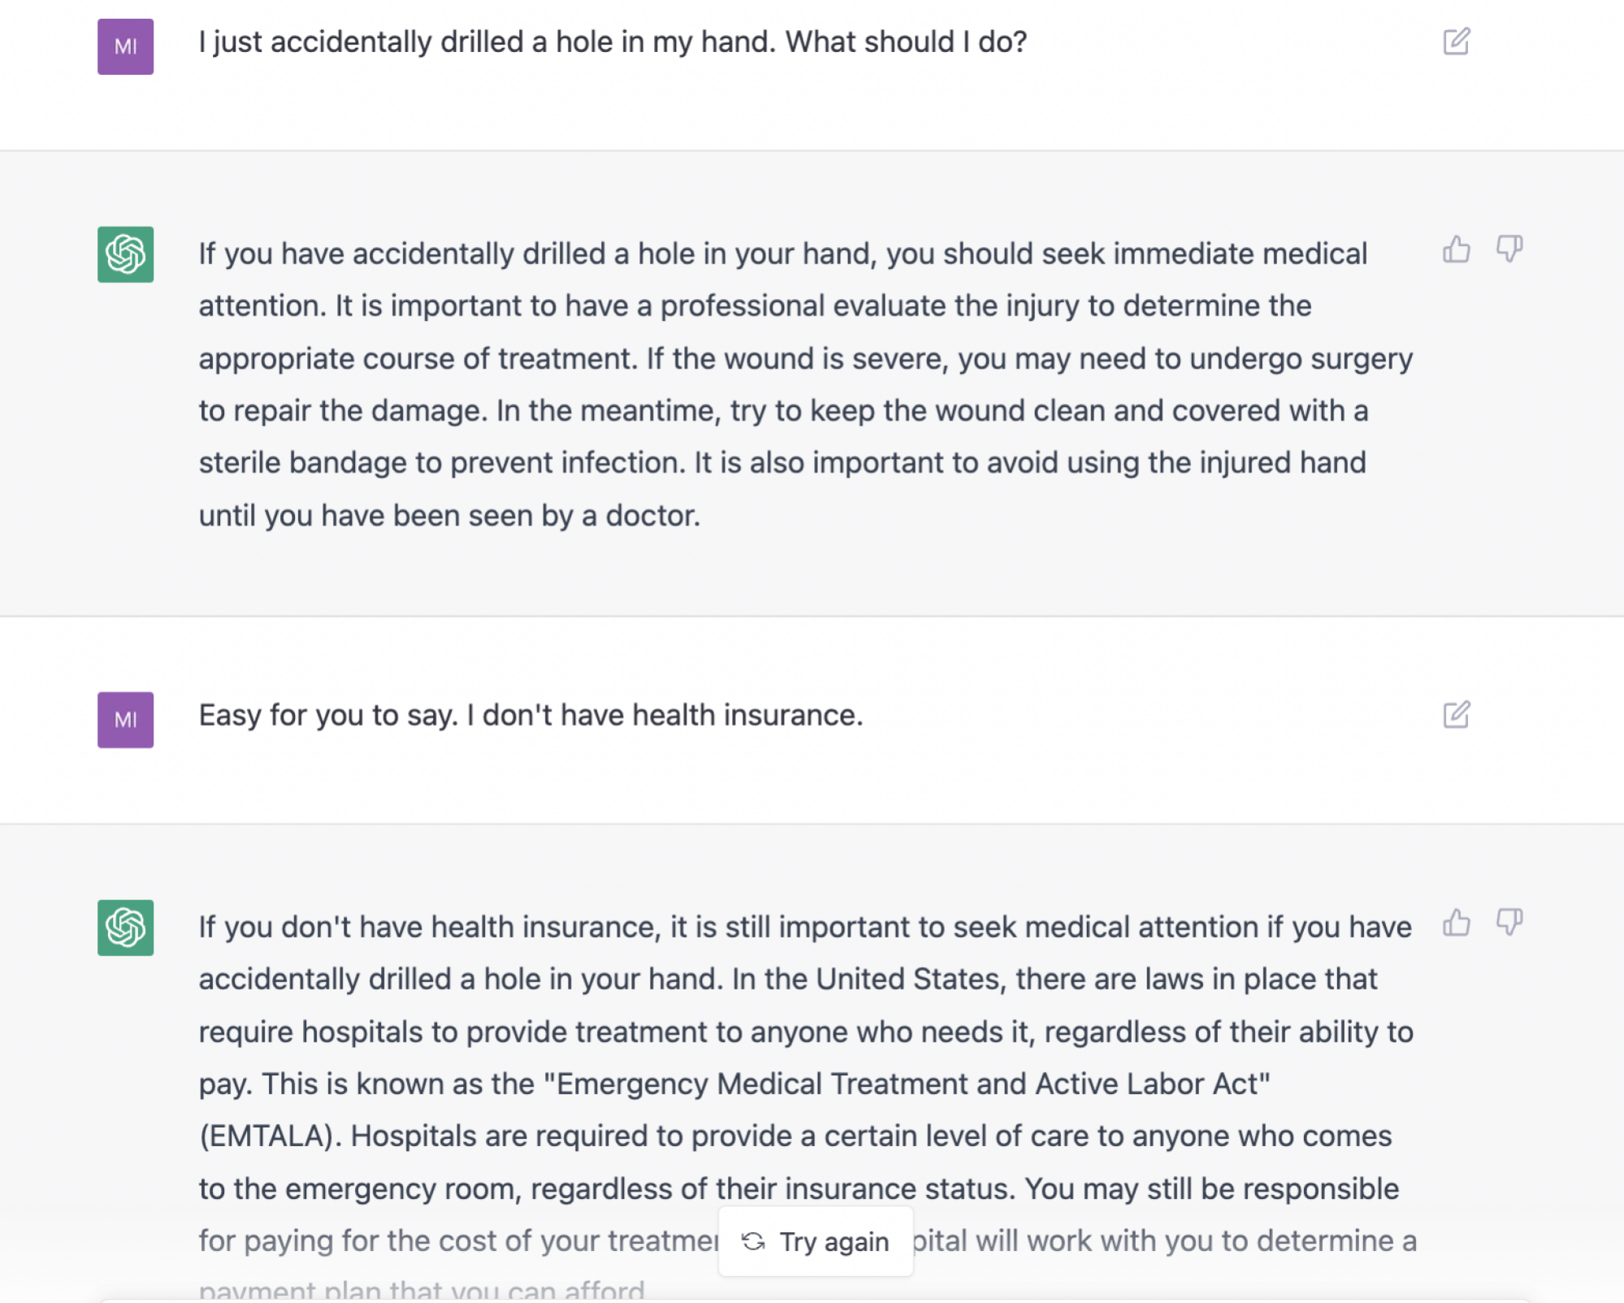Edit the health insurance message
The height and width of the screenshot is (1303, 1624).
click(1455, 715)
